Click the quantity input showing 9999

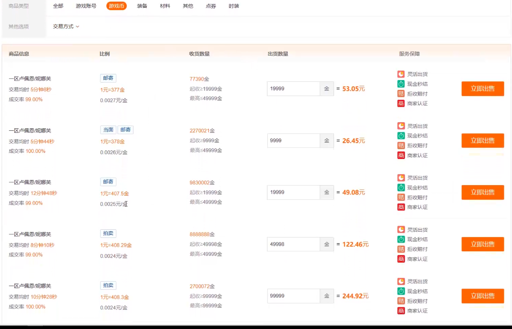point(294,140)
